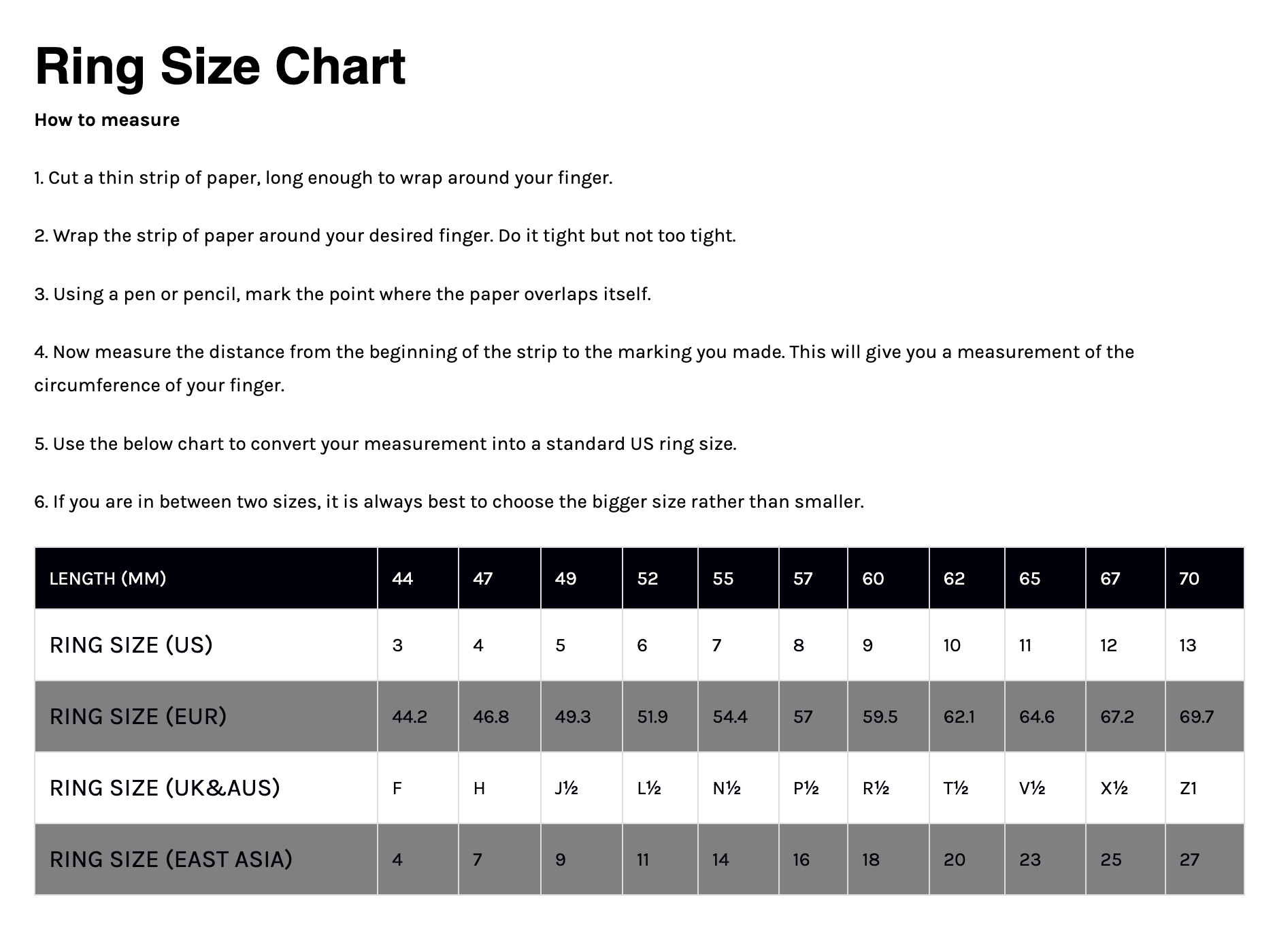Select step 5 about converting measurement

point(386,444)
